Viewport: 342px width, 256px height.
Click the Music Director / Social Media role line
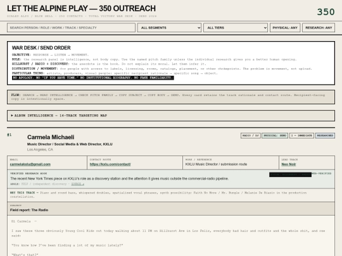pyautogui.click(x=70, y=144)
